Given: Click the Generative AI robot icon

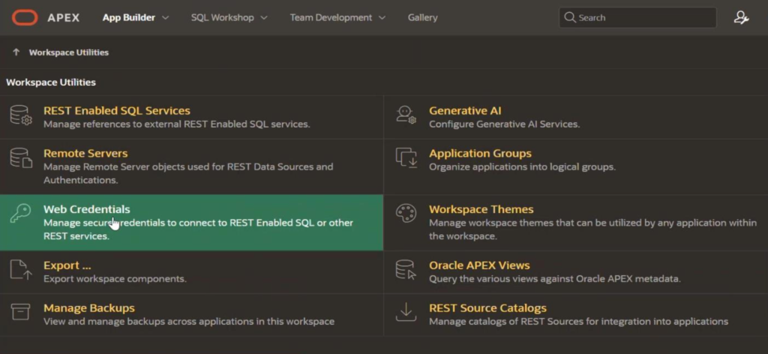Looking at the screenshot, I should point(406,115).
